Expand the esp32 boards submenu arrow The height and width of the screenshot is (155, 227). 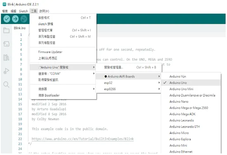click(x=159, y=83)
